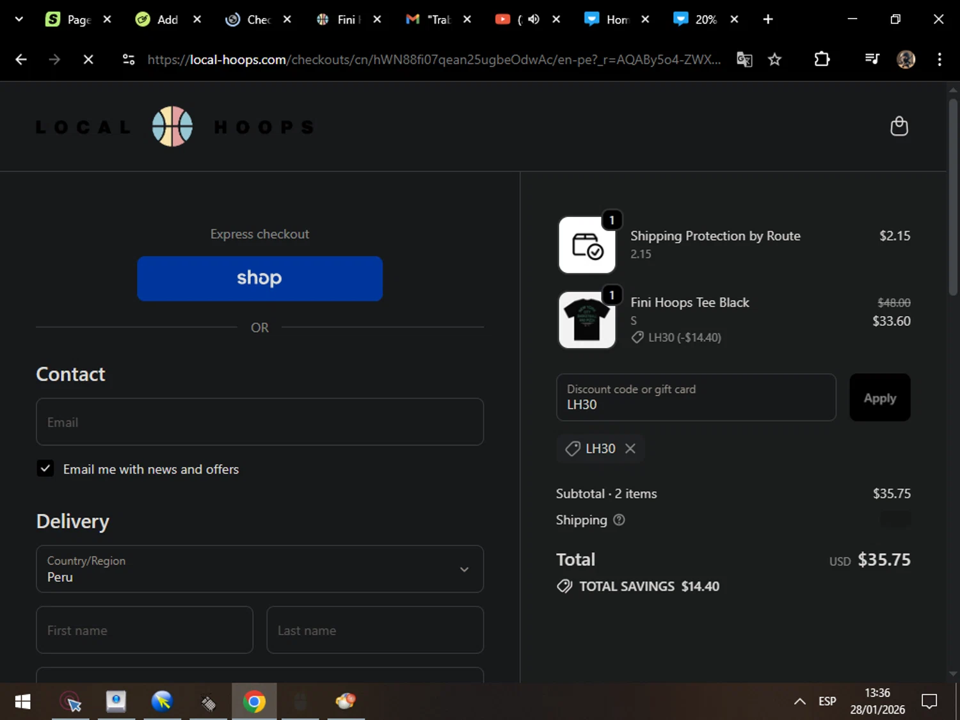Click the browser forward arrow
960x720 pixels.
click(x=54, y=60)
